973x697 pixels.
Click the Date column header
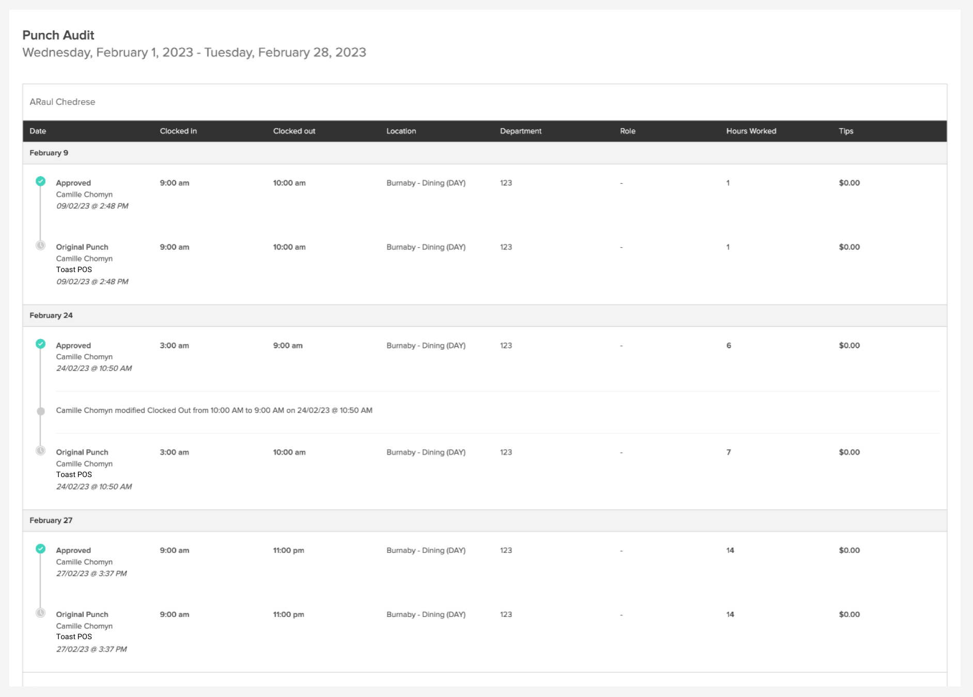[x=38, y=131]
